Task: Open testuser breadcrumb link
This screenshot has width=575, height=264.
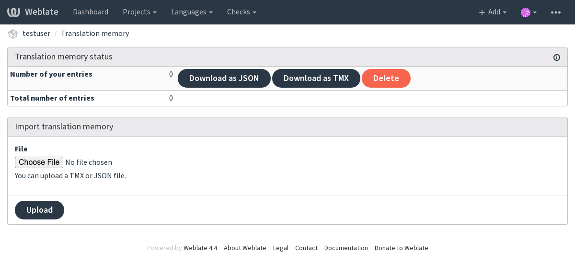Action: [37, 34]
